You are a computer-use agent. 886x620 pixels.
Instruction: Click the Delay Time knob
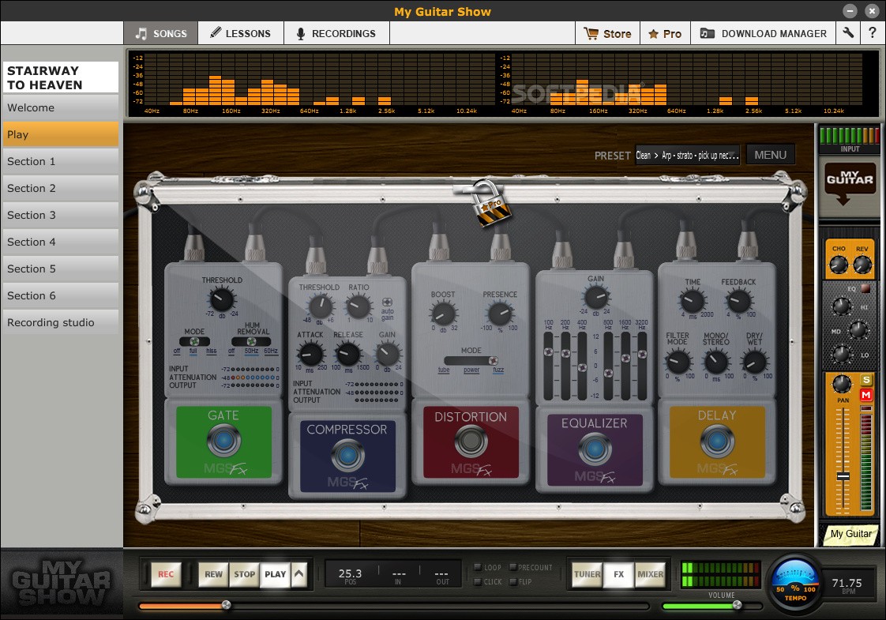click(x=693, y=301)
